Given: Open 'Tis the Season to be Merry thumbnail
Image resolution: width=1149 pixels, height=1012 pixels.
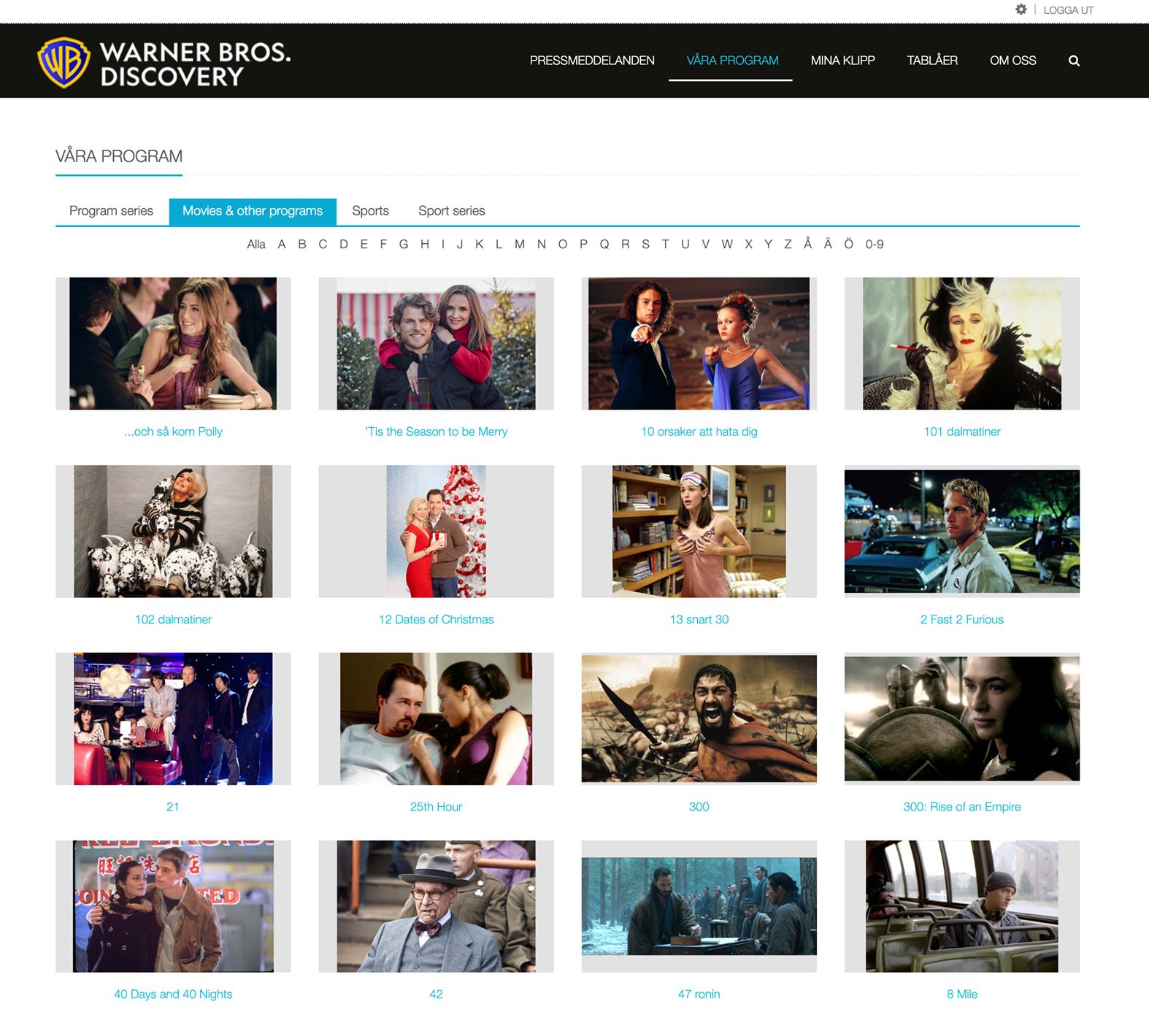Looking at the screenshot, I should pyautogui.click(x=436, y=343).
